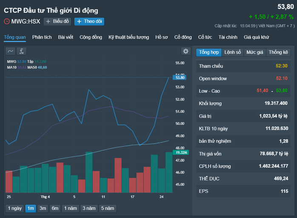Open the Cổ tức tab
297x218 pixels.
[205, 37]
